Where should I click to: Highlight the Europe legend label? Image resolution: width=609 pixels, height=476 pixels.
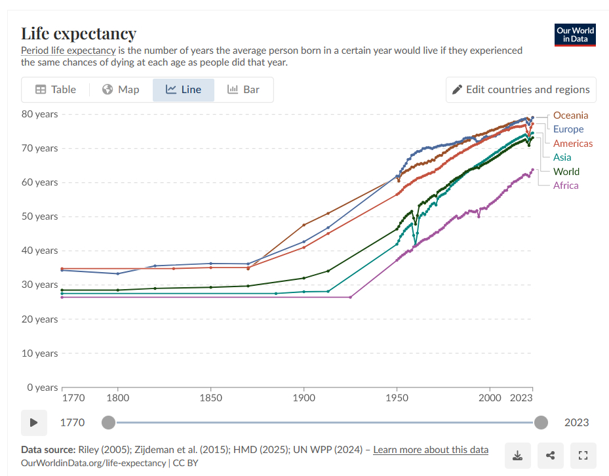coord(568,129)
